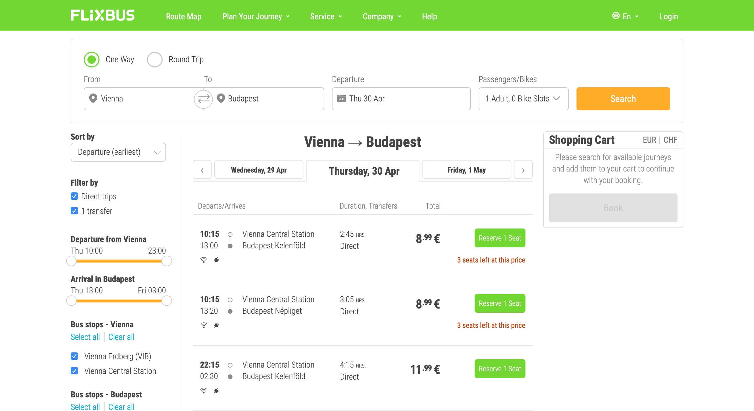
Task: Click arrival slider right handle at Fri 03:00
Action: click(167, 300)
